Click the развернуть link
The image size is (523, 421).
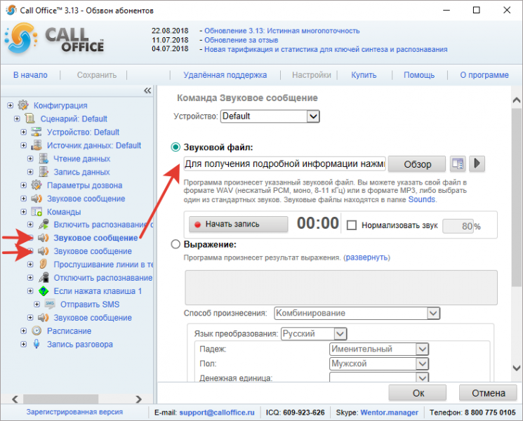click(366, 258)
